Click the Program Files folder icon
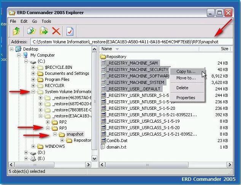 (40, 79)
